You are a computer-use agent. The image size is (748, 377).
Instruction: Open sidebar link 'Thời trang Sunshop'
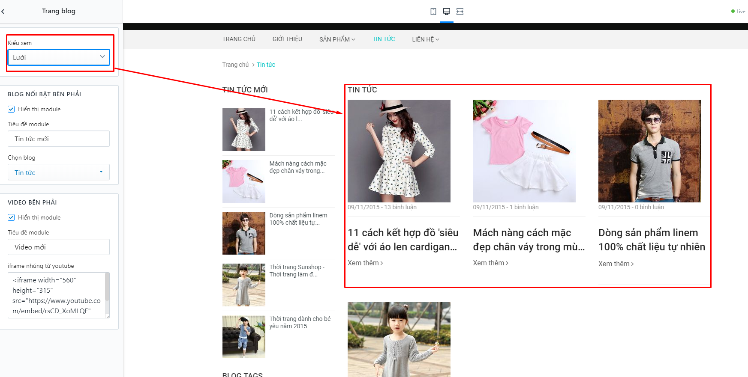click(297, 270)
